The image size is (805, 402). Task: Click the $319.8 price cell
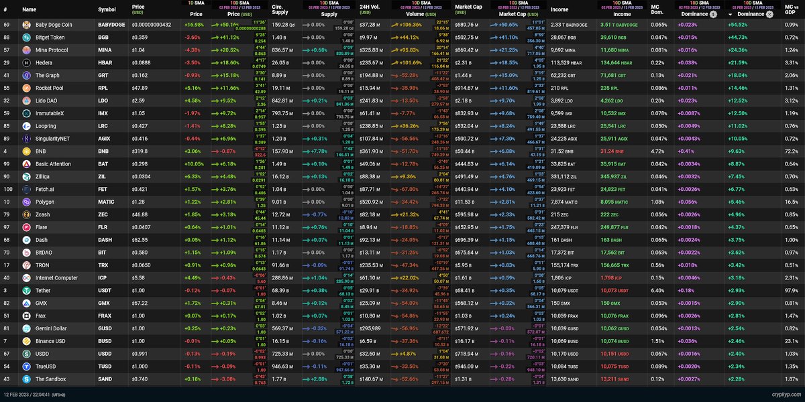tap(141, 151)
